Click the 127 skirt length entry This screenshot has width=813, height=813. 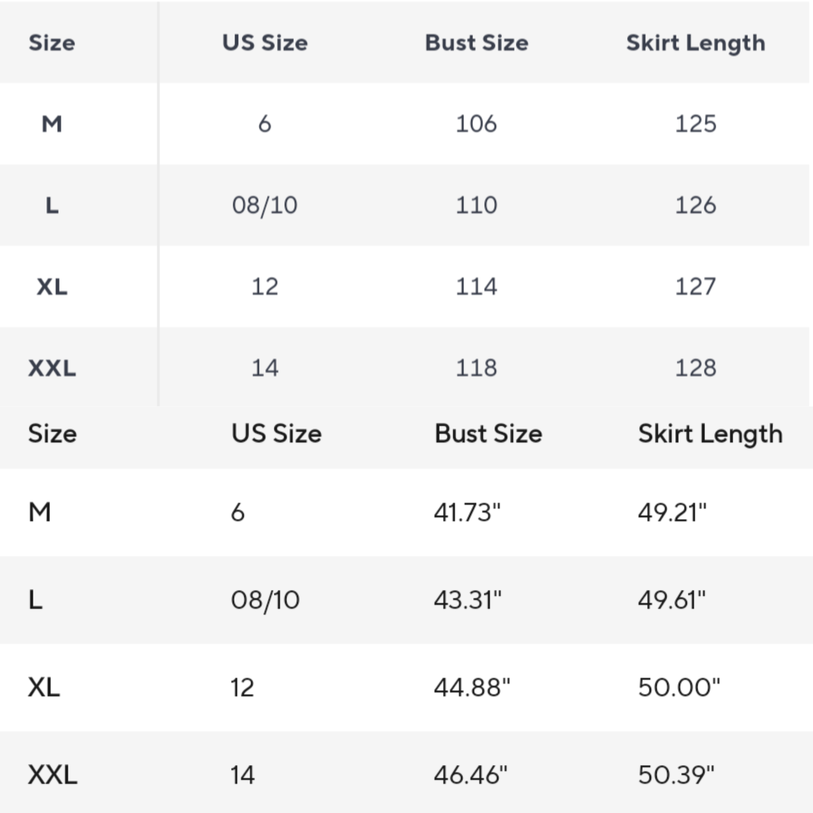696,287
